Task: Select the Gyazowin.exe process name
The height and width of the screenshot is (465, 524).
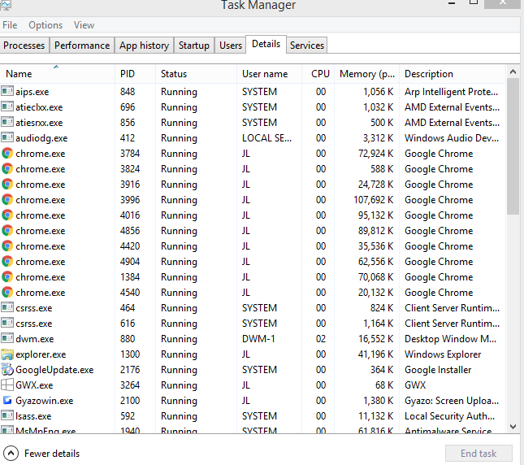Action: [45, 401]
